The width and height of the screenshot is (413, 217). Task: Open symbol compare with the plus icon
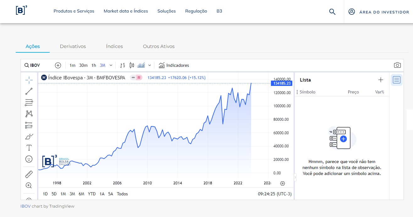58,65
